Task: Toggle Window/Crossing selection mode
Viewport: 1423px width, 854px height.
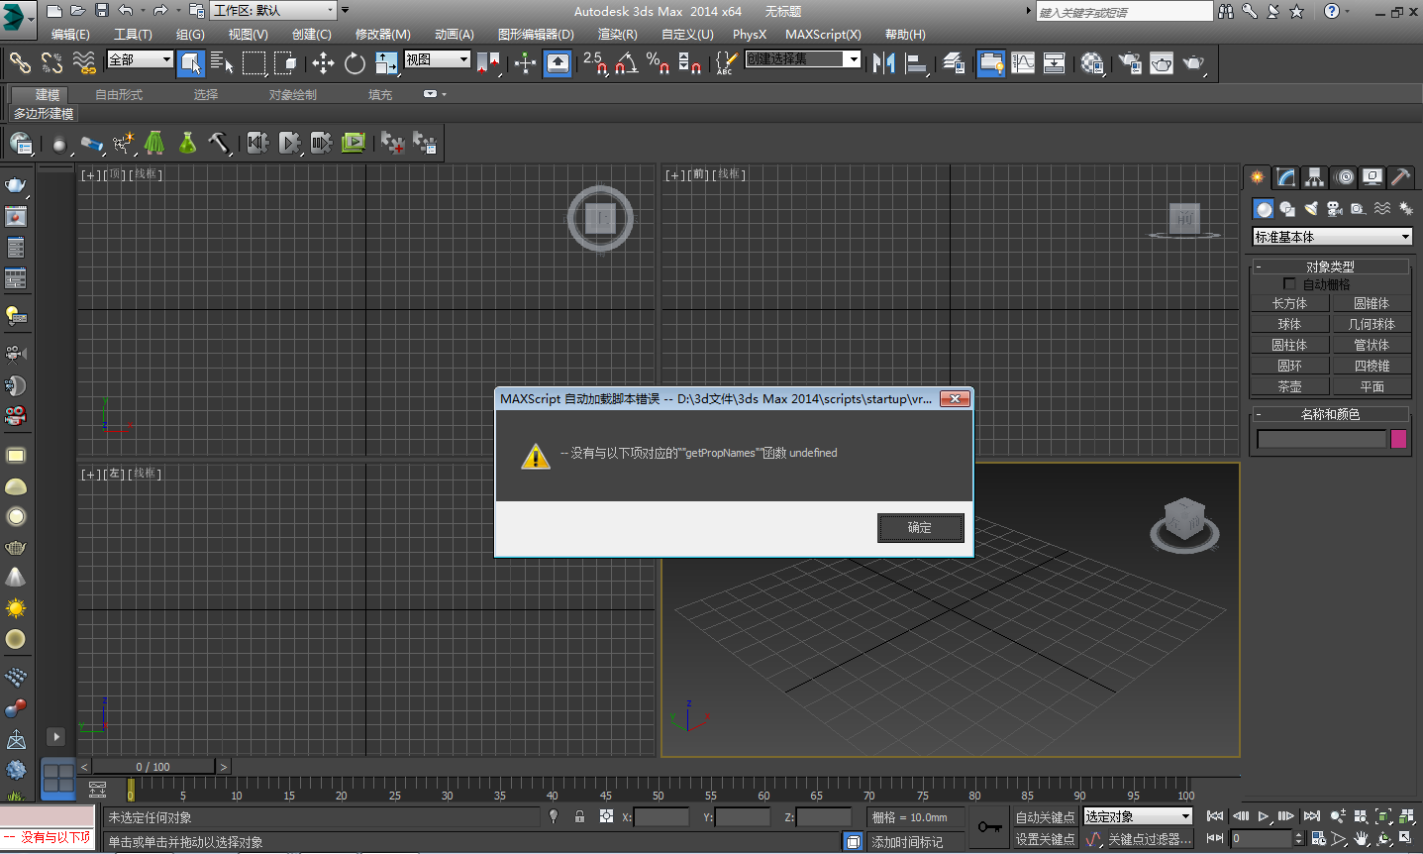Action: click(x=286, y=63)
